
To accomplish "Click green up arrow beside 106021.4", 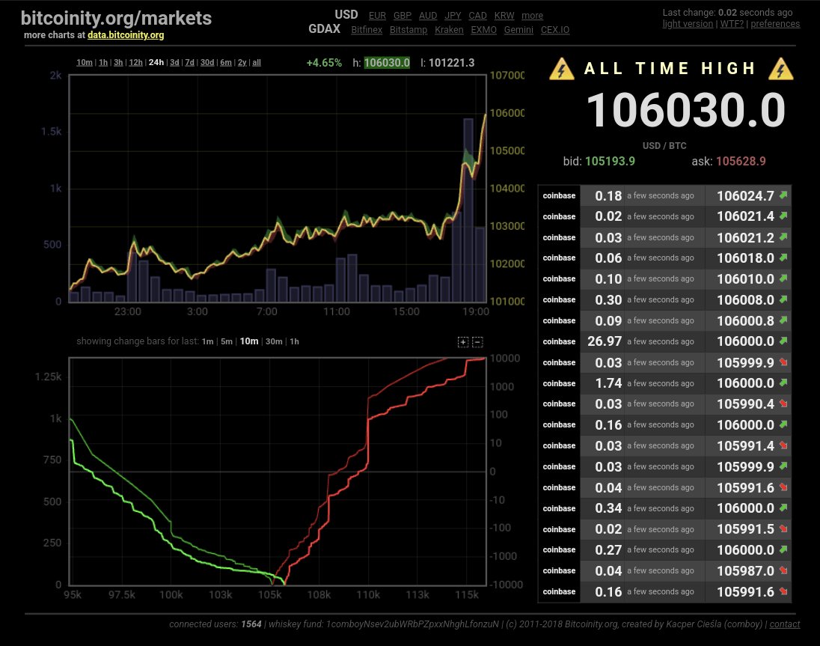I will 783,216.
